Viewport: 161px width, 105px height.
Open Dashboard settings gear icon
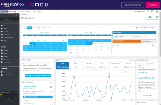point(131,60)
